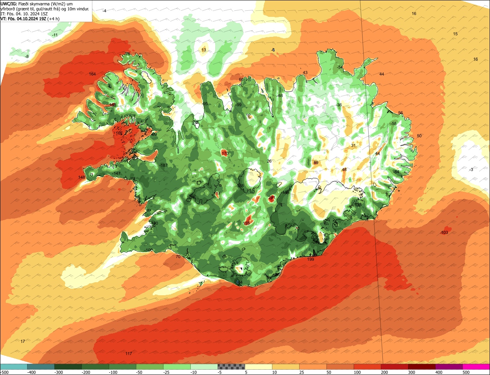Click the value 103 in the southeast sea
The height and width of the screenshot is (375, 490).
click(444, 233)
